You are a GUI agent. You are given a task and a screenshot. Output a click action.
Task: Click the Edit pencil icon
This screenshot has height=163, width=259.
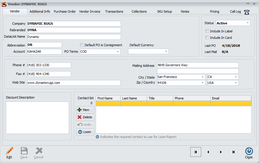coord(9,151)
